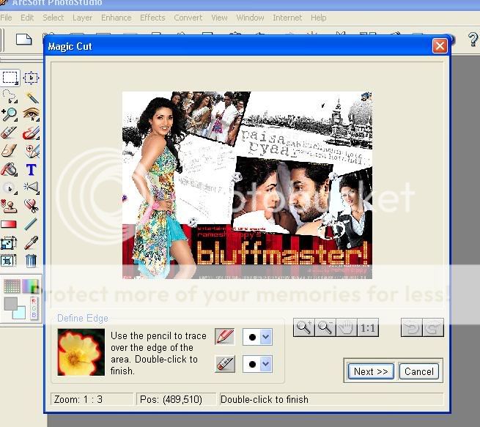Screen dimensions: 480x427
Task: Open the Enhance menu
Action: tap(116, 18)
